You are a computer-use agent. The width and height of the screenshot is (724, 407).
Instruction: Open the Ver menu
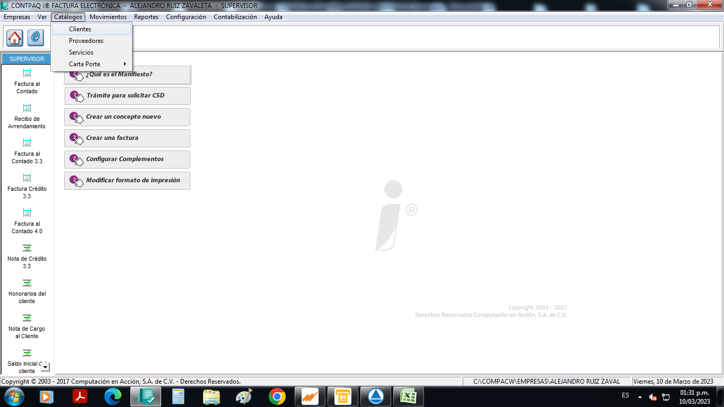click(x=42, y=17)
